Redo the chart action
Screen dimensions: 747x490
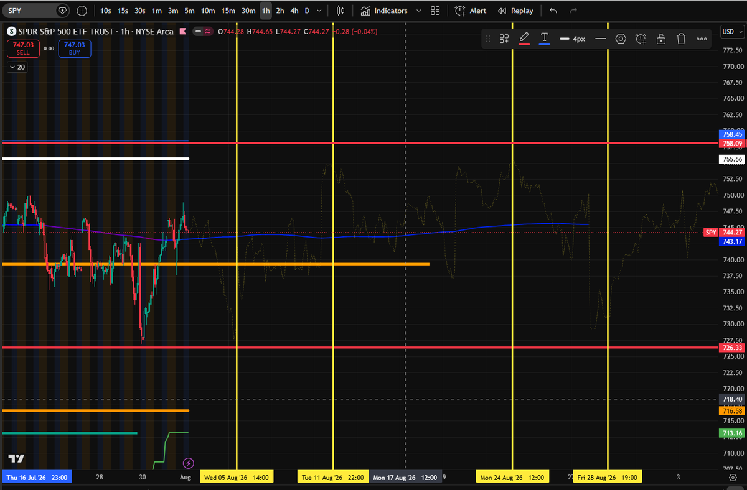[573, 11]
